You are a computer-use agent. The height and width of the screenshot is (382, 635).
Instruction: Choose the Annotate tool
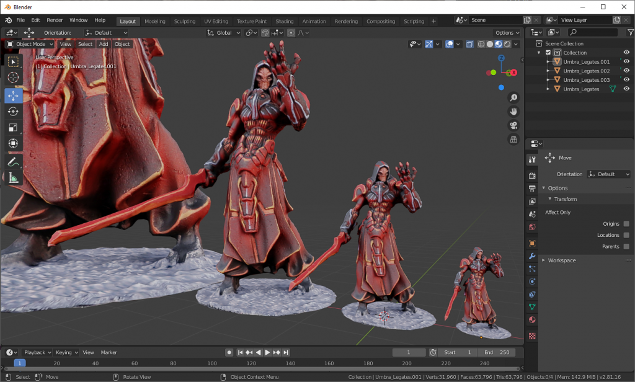(x=13, y=162)
